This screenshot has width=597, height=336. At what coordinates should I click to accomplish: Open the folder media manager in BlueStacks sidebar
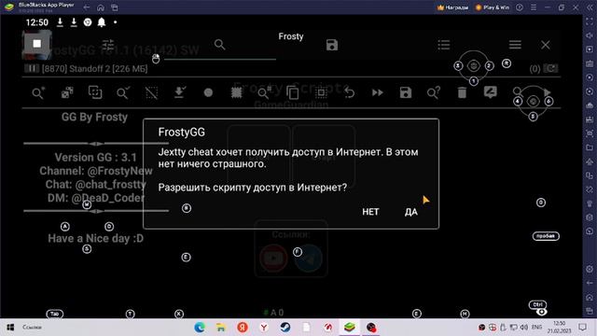pos(590,147)
